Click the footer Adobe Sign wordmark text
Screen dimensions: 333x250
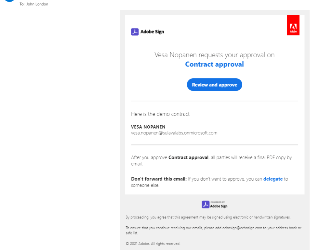click(x=219, y=206)
